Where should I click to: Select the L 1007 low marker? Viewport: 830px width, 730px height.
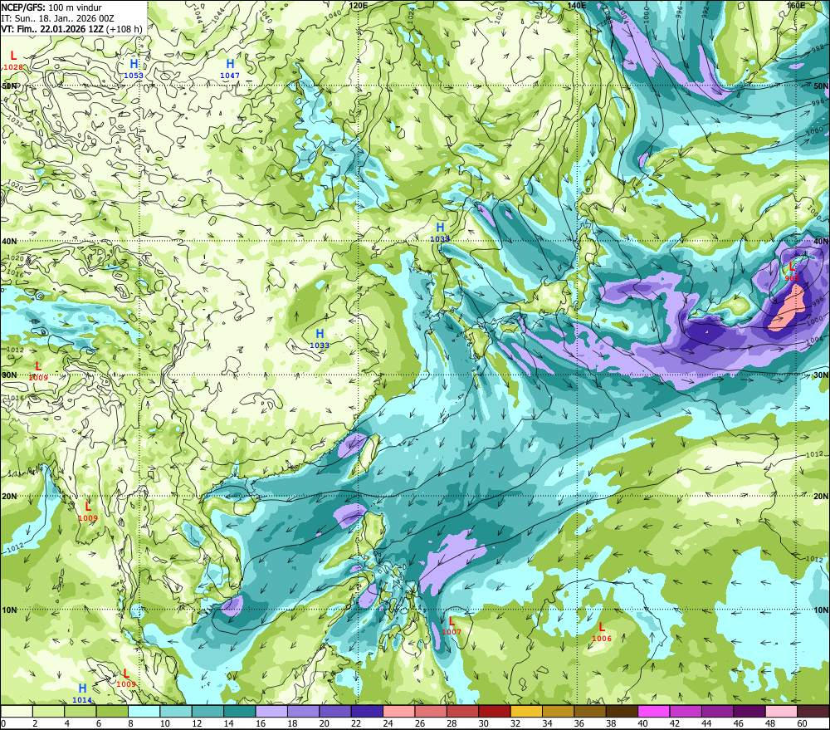pos(452,625)
